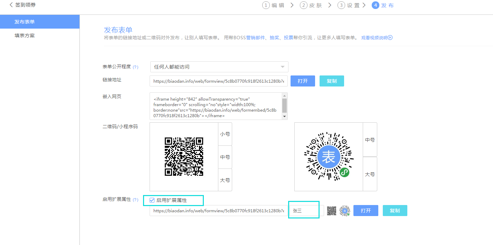493x245 pixels.
Task: Click 打开 in extended attribute row
Action: coord(366,211)
